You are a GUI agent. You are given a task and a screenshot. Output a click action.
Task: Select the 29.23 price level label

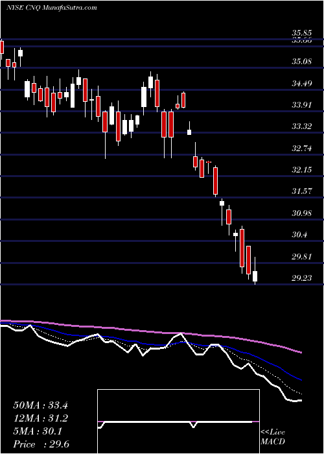pos(302,278)
